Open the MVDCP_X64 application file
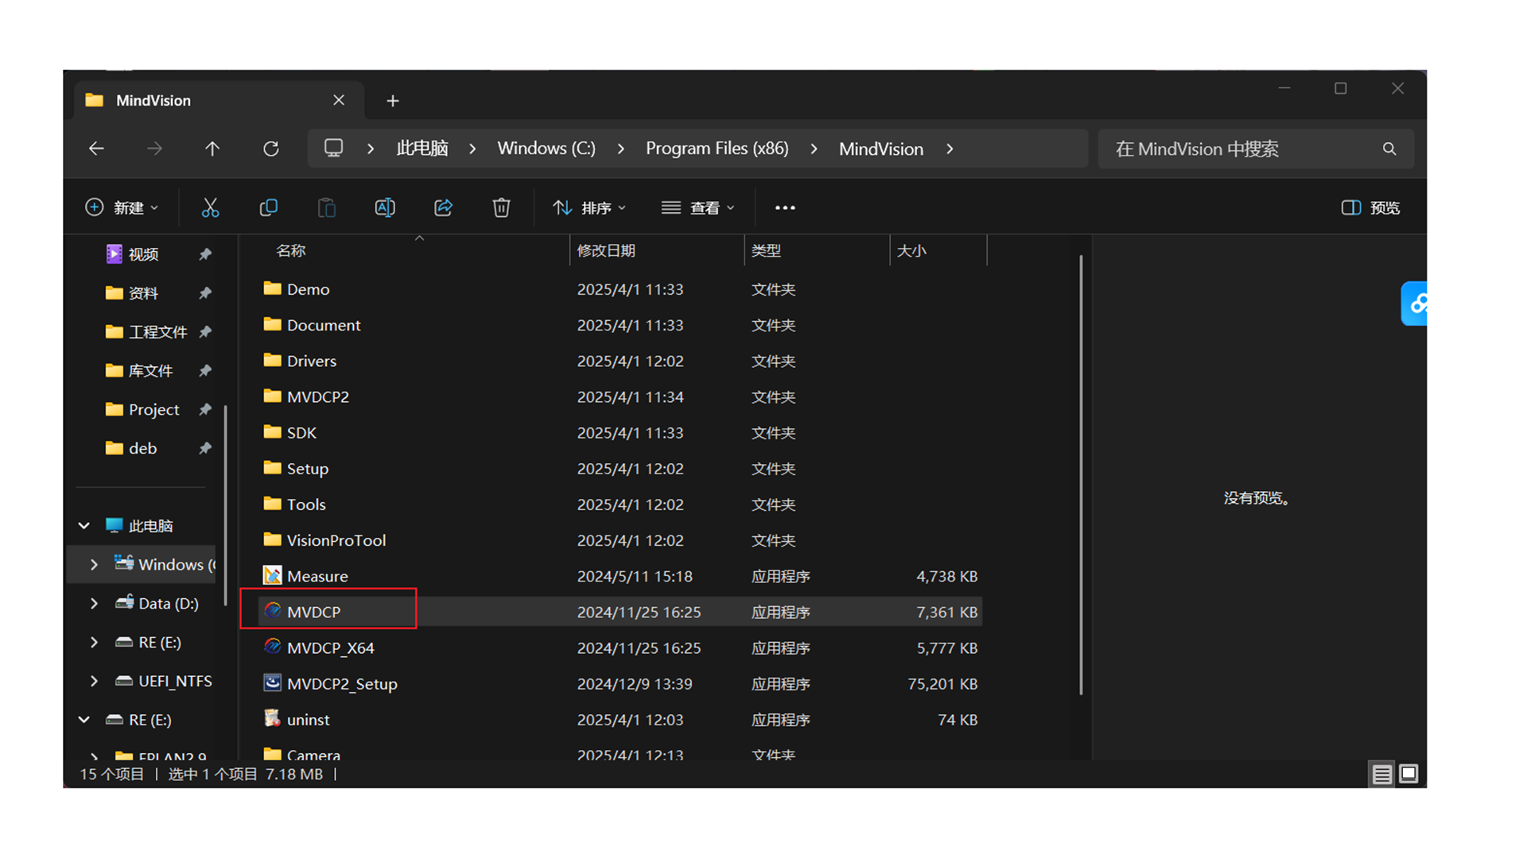This screenshot has height=858, width=1527. tap(330, 647)
